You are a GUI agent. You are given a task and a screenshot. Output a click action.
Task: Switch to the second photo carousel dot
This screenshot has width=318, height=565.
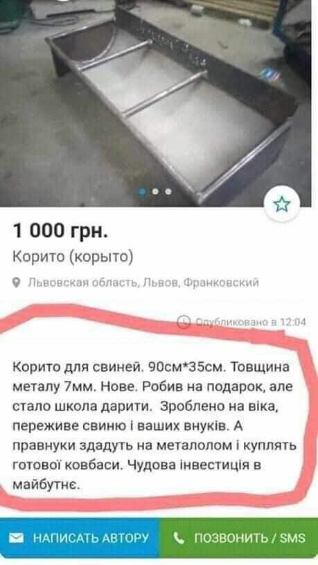point(155,192)
